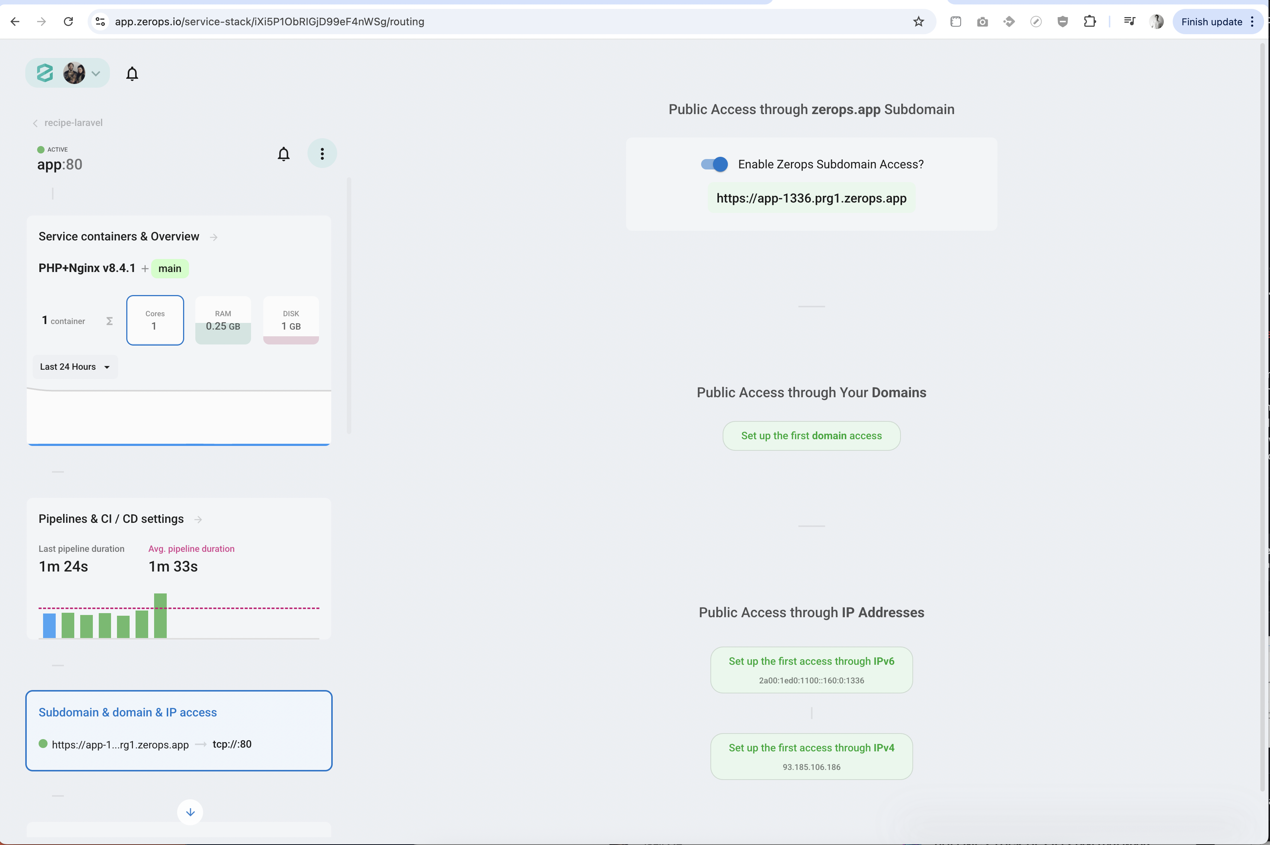Open the browser profile avatar
1270x845 pixels.
1156,22
